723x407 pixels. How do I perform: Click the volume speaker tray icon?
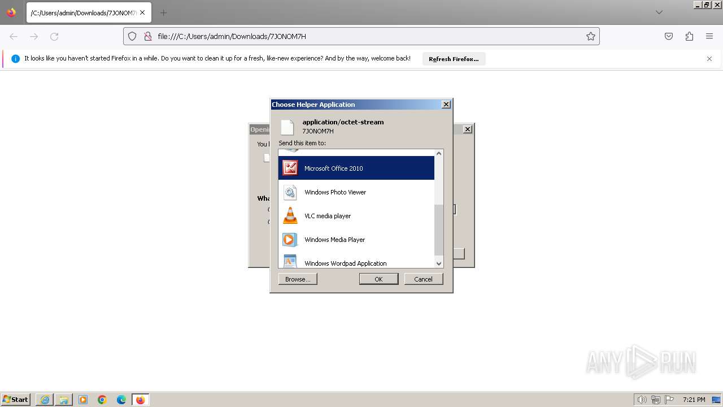(x=642, y=400)
